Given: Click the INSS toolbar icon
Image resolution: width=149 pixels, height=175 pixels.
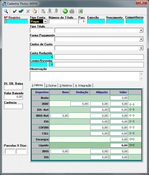Looking at the screenshot, I should click(x=50, y=11).
